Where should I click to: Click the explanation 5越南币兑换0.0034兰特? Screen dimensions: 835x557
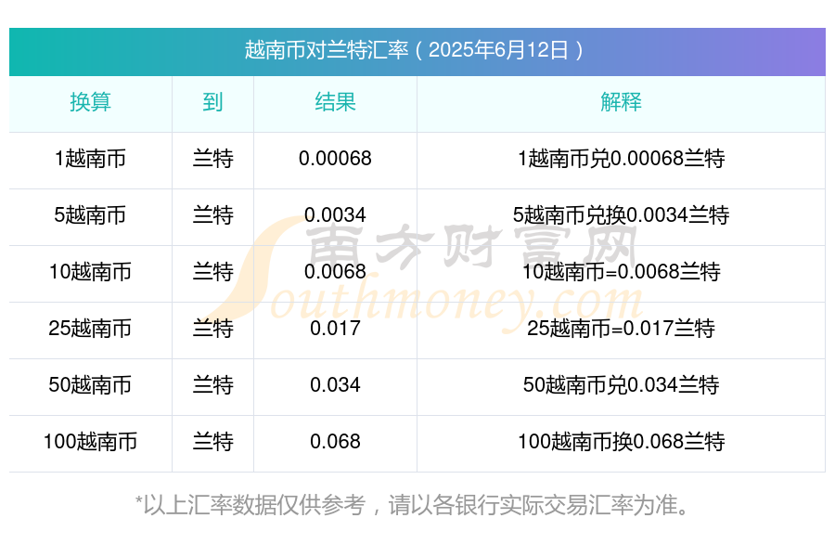pyautogui.click(x=621, y=215)
